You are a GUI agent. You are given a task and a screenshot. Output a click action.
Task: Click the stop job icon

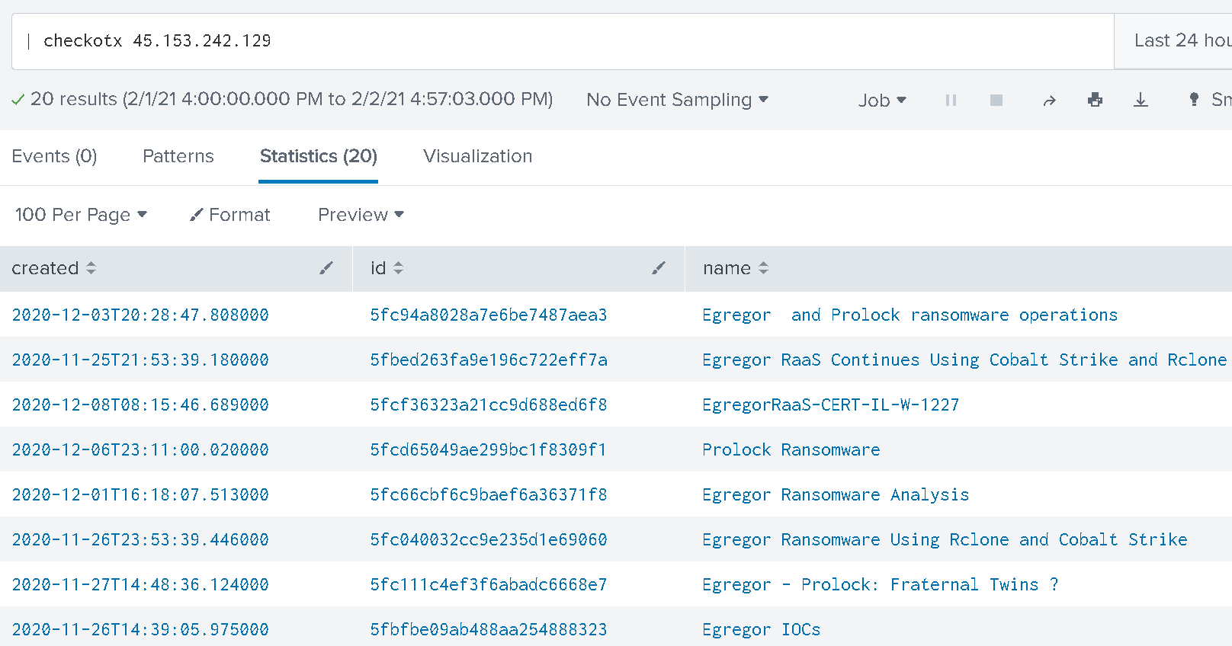coord(996,101)
